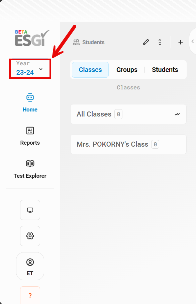Click the ESGI Beta logo
Screen dimensions: 196x304
[x=32, y=38]
